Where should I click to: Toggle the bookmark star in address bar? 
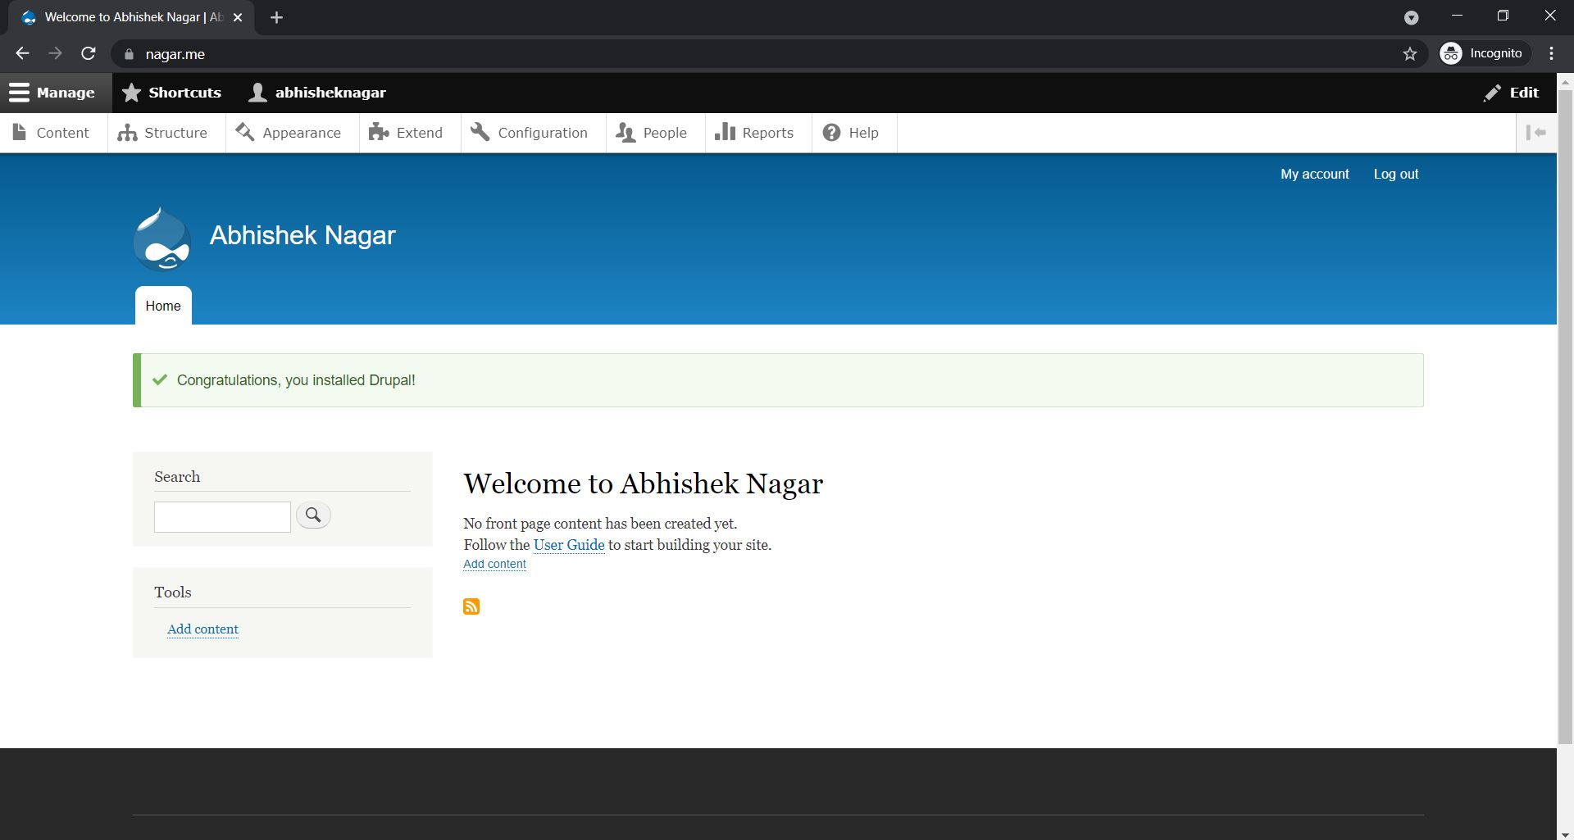(1410, 53)
